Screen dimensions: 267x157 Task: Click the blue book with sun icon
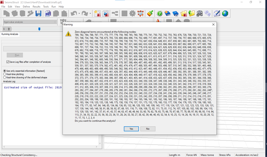168,13
